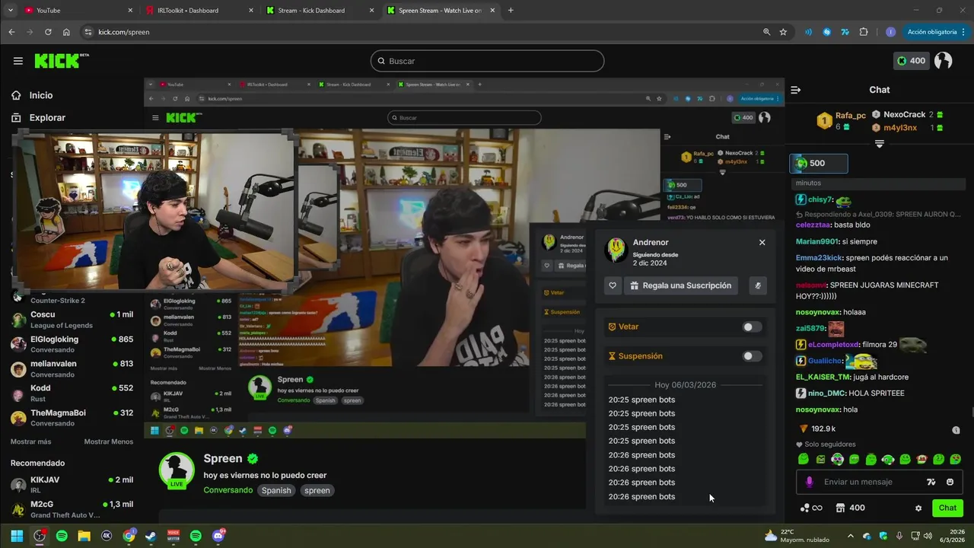
Task: Open the Windows Start menu
Action: tap(17, 536)
